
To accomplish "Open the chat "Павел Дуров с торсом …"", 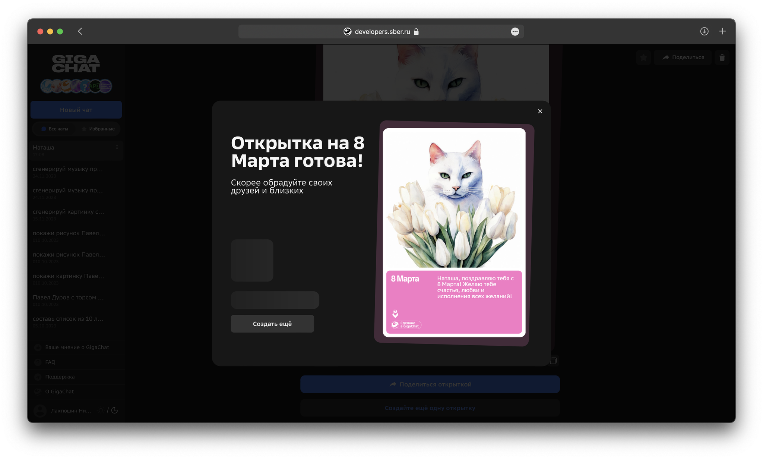I will coord(76,300).
